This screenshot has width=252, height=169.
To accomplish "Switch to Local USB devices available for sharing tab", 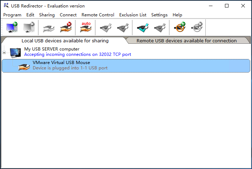I will (65, 41).
